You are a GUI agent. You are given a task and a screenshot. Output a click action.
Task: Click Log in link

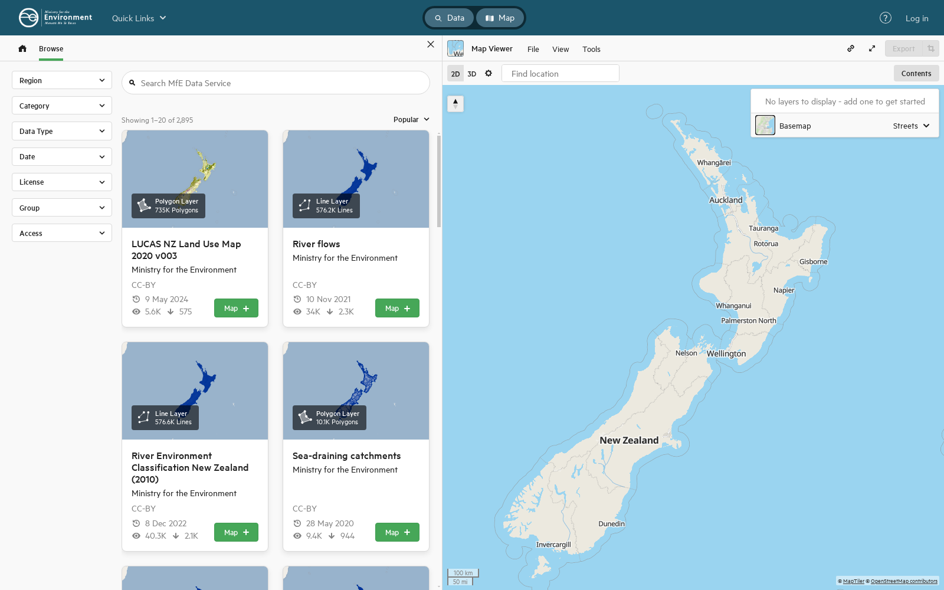point(917,18)
